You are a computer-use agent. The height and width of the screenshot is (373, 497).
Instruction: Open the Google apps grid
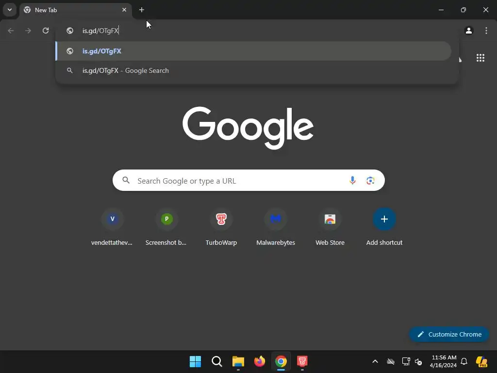click(480, 58)
